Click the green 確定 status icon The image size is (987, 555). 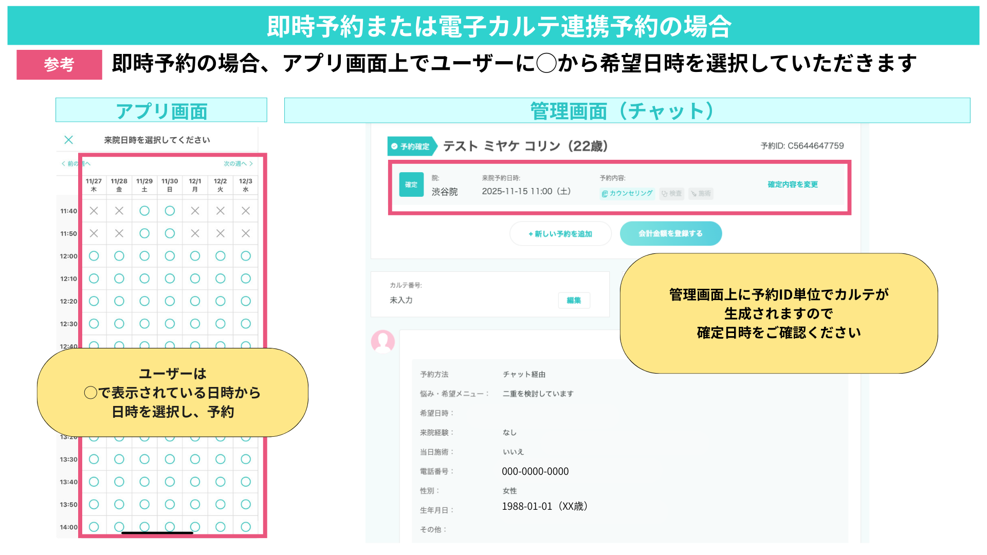[411, 184]
